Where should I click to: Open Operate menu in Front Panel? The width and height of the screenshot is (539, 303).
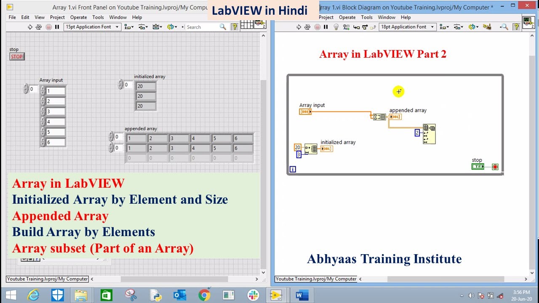point(78,17)
